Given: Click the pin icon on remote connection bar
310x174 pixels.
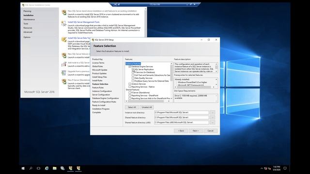Looking at the screenshot, I should click(115, 4).
